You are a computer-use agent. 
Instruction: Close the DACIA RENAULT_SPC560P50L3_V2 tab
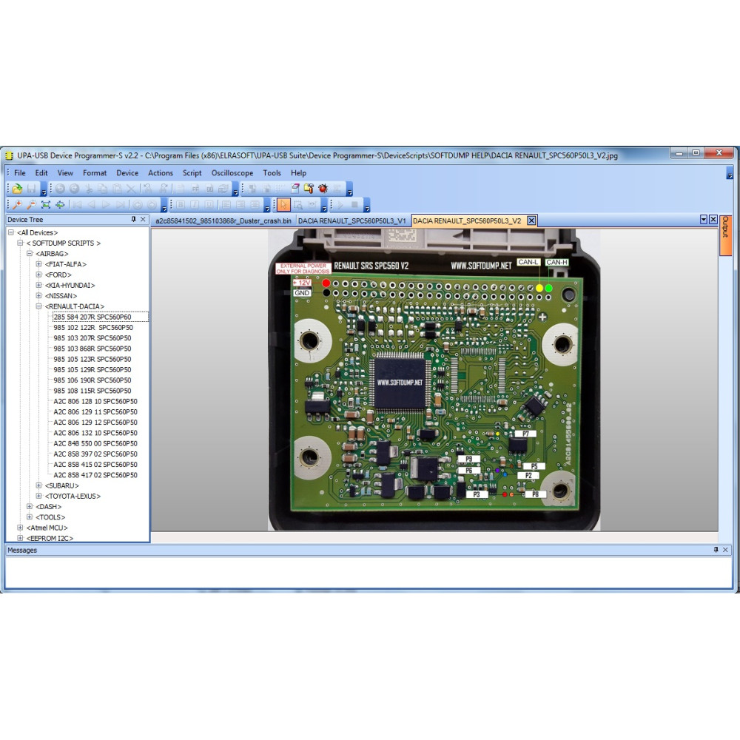[531, 221]
